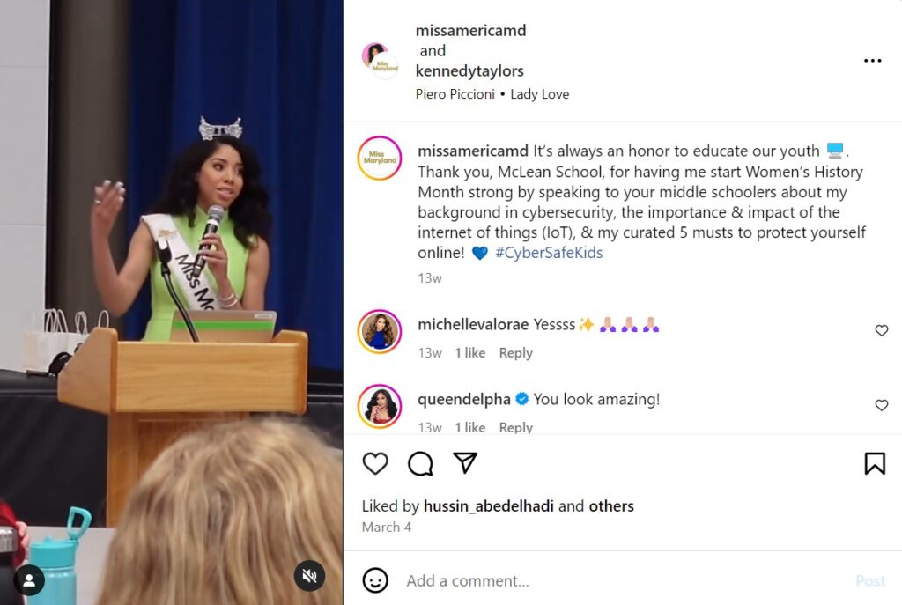Reply to michellevalorae's comment

point(515,353)
